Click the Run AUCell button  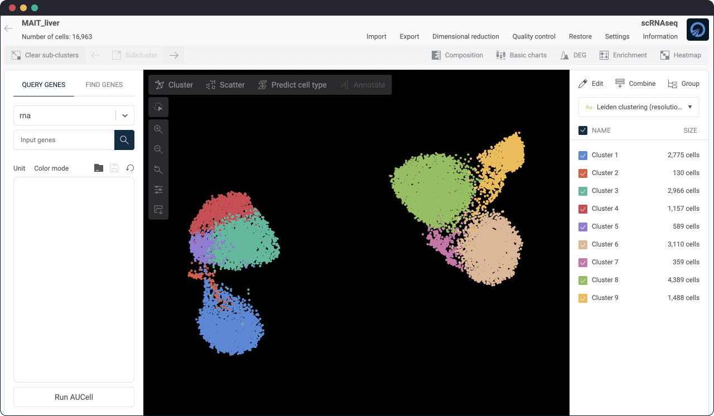74,397
